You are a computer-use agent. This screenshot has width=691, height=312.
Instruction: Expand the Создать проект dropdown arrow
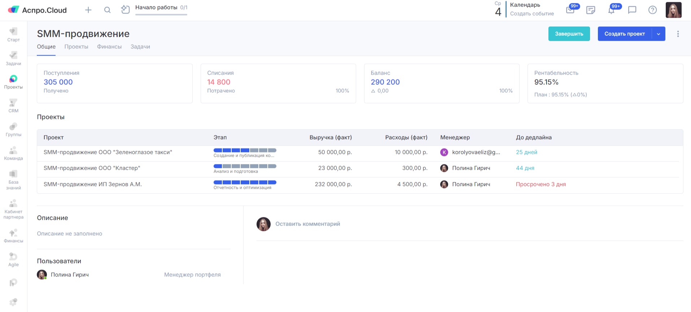(659, 34)
